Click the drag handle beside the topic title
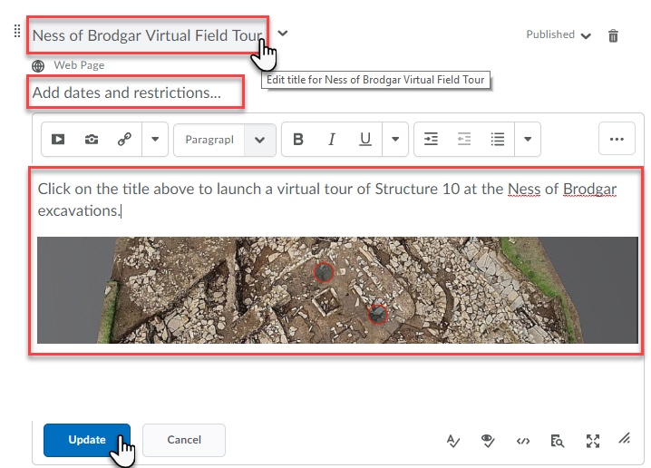The width and height of the screenshot is (651, 468). point(17,31)
